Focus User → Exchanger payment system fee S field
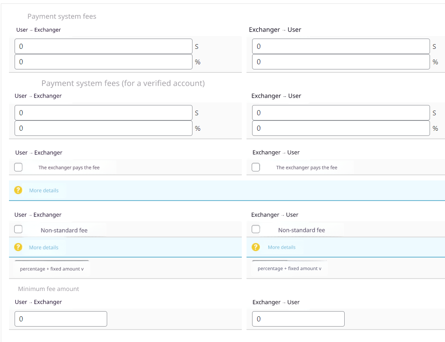The image size is (445, 342). [103, 46]
